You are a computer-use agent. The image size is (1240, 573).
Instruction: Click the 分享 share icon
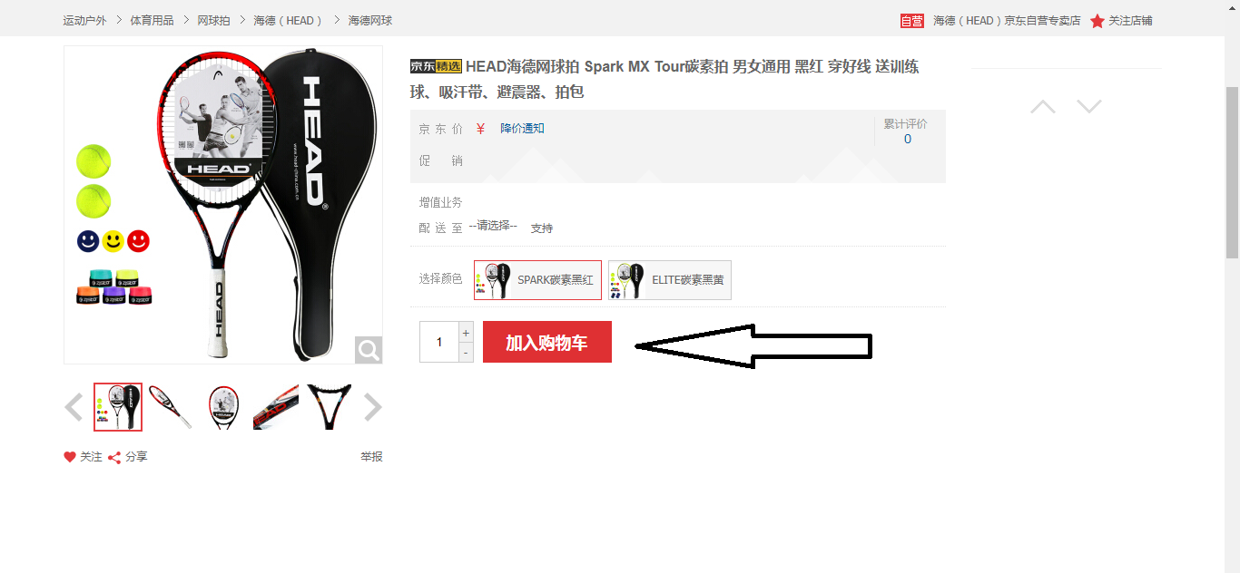point(114,458)
